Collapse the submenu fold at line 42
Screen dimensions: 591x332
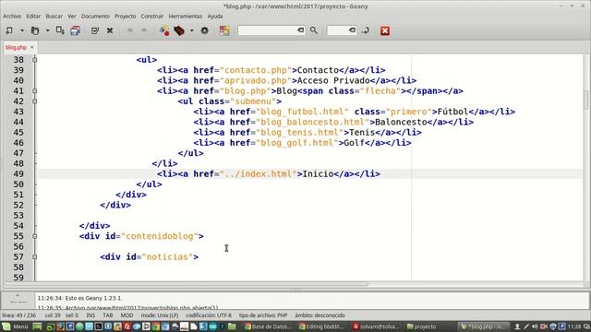point(35,101)
